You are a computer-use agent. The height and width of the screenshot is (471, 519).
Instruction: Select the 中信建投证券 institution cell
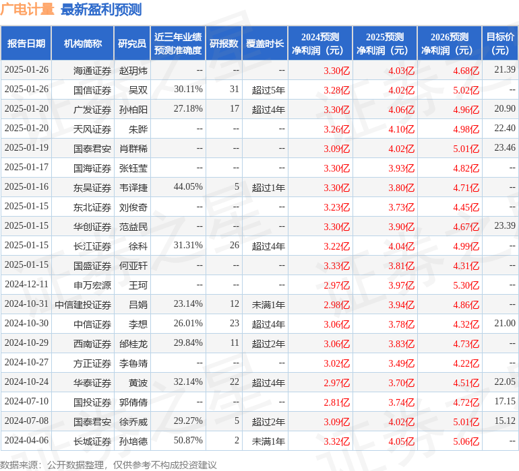(x=83, y=305)
